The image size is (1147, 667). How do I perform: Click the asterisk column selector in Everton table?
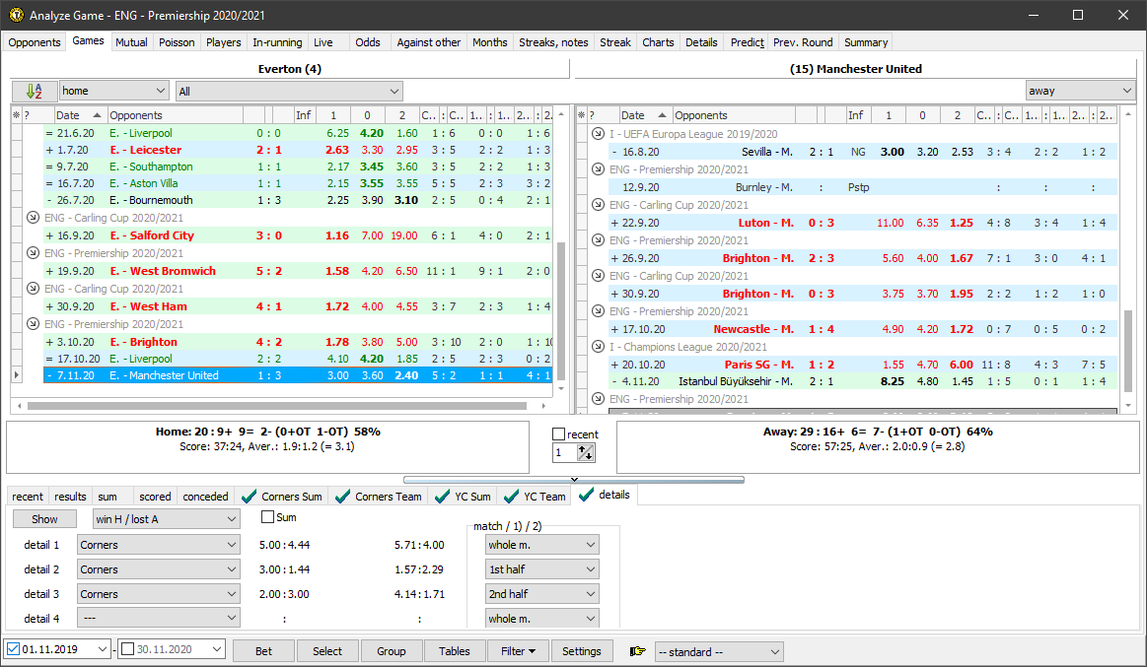[16, 115]
